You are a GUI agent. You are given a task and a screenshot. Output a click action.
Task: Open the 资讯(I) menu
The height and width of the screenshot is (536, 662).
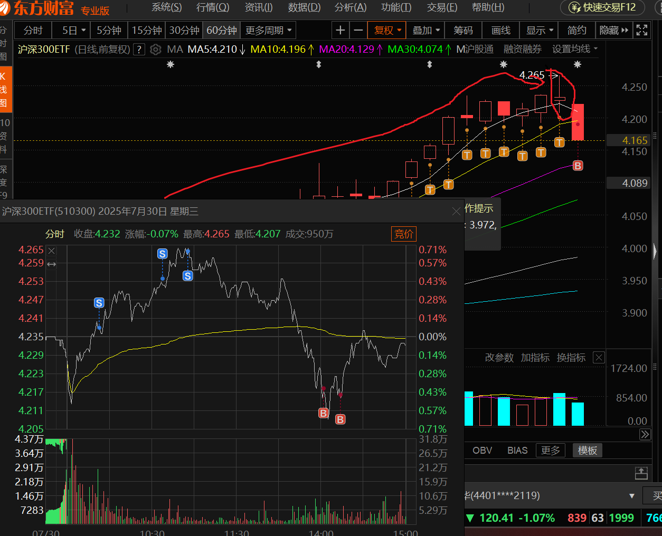tap(259, 7)
